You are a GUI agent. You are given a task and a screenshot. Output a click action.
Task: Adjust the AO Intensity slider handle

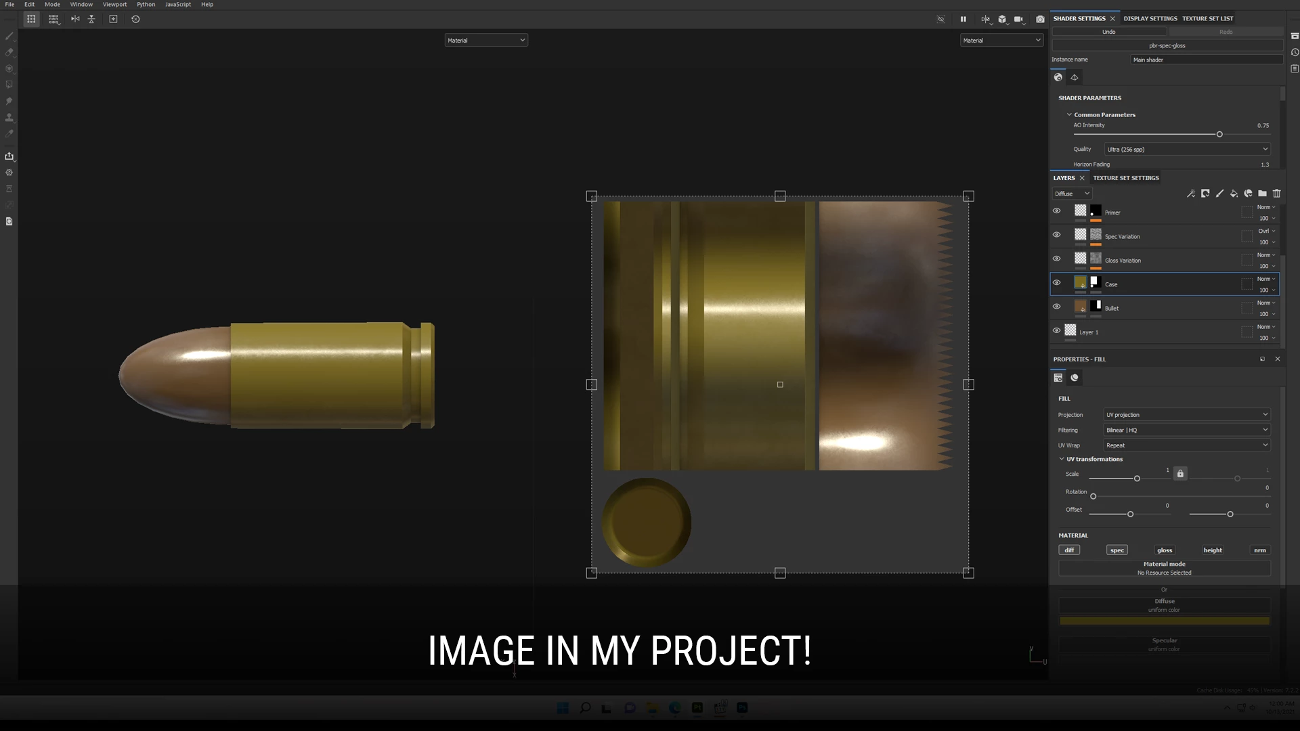(x=1219, y=135)
